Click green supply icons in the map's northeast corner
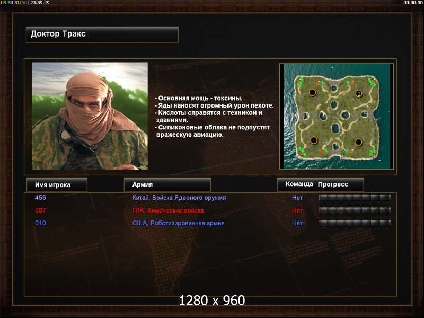Image resolution: width=424 pixels, height=318 pixels. [x=373, y=82]
